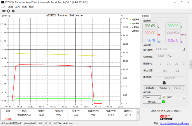Increase the 限时放电 minutes value of 20

(x=184, y=63)
